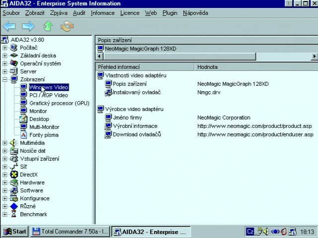Open the neomagic product.asp link

tap(254, 126)
